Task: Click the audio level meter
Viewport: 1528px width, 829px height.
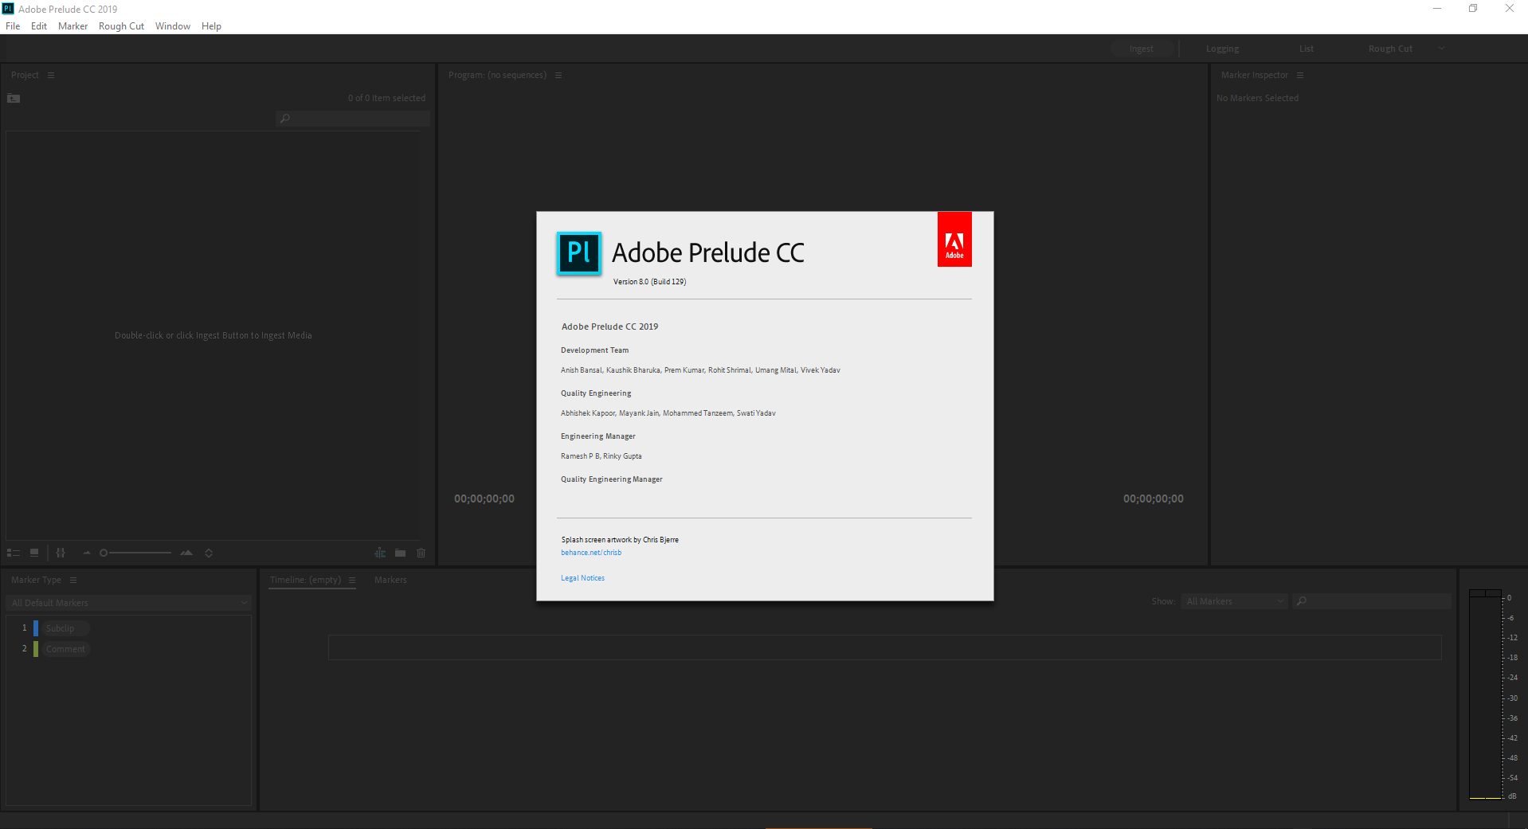Action: pyautogui.click(x=1485, y=694)
